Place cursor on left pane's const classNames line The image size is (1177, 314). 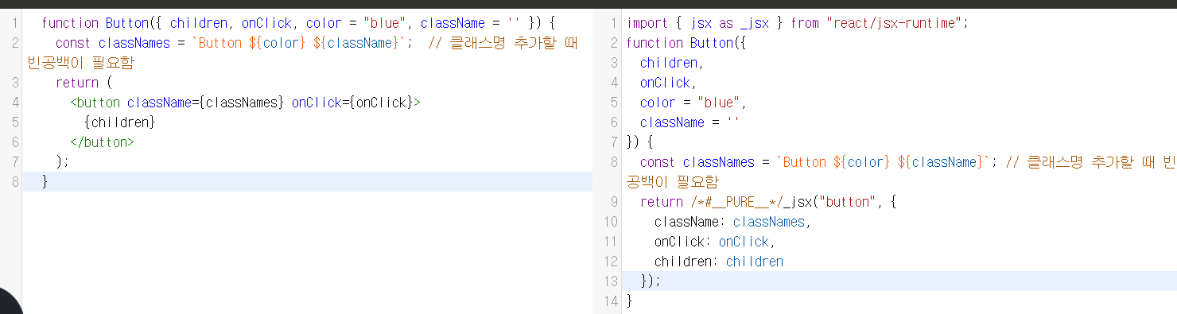tap(316, 43)
